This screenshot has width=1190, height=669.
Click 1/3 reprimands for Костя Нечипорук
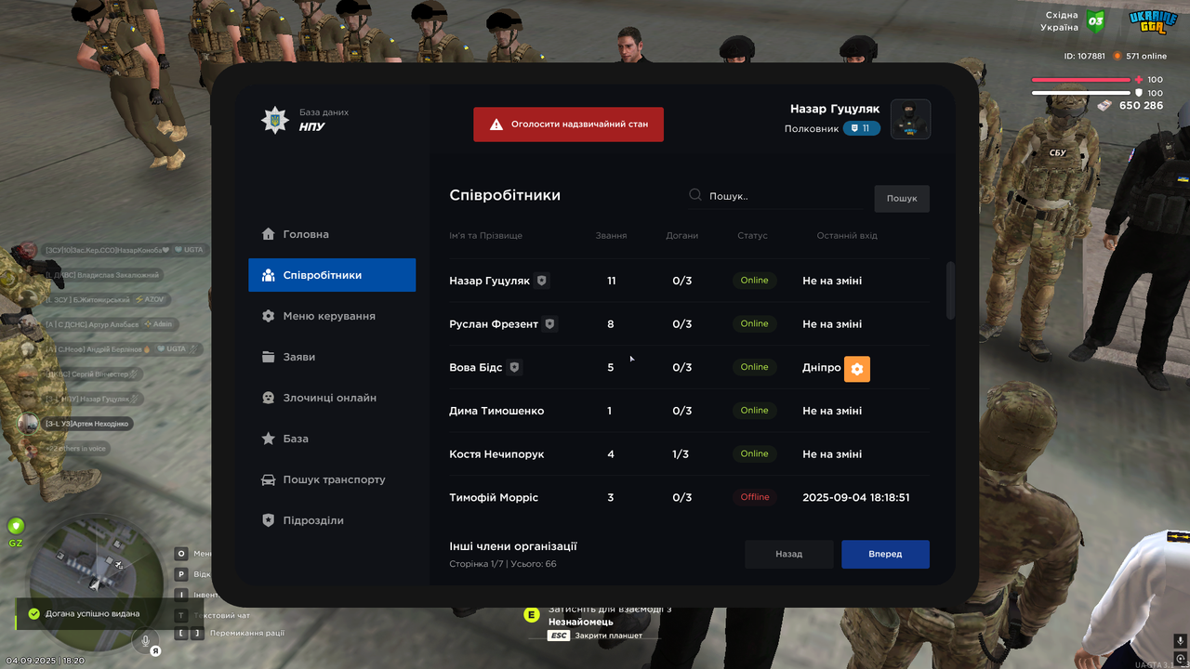click(681, 454)
